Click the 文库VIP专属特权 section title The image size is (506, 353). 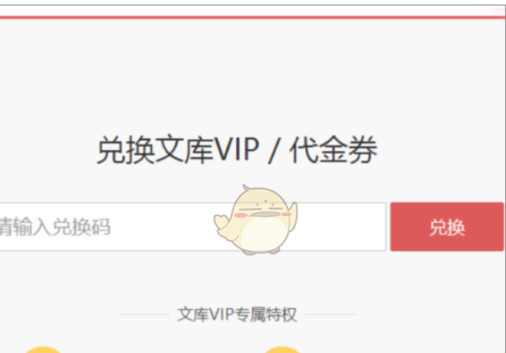tap(237, 314)
